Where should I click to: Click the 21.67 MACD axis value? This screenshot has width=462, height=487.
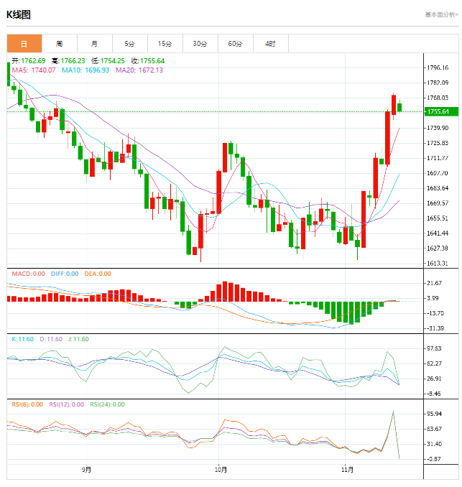[435, 283]
